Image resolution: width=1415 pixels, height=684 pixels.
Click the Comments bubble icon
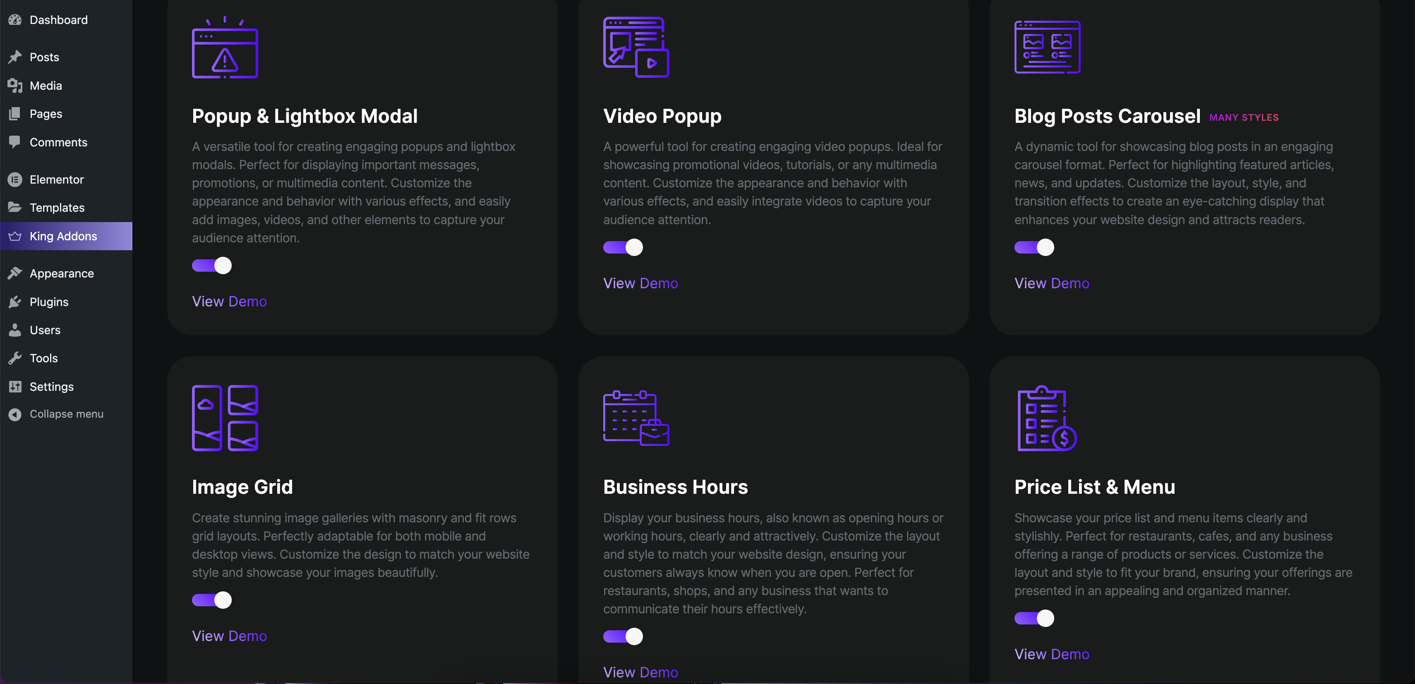point(15,142)
